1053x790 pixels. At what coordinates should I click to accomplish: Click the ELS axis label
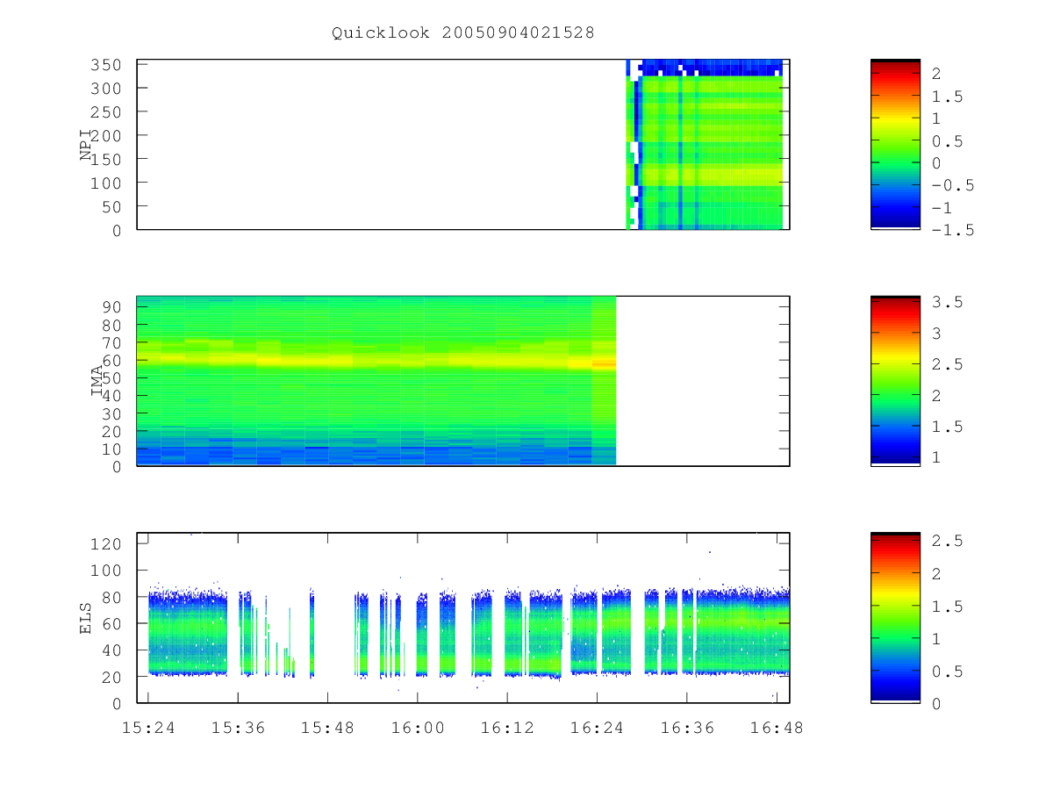(x=86, y=618)
